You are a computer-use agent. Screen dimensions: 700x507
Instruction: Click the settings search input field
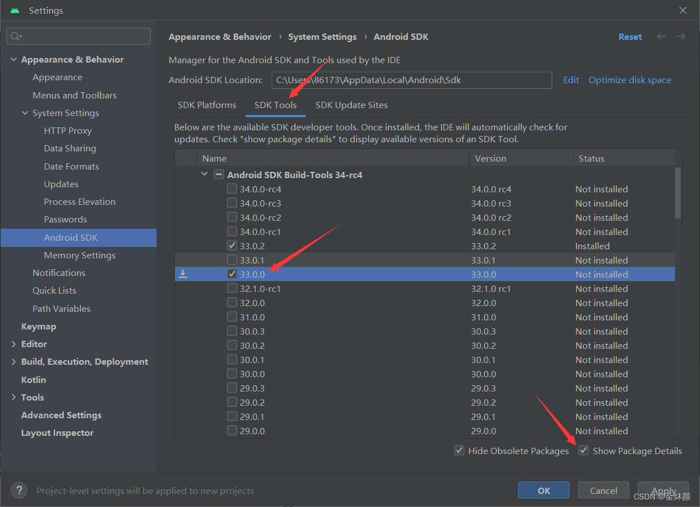pyautogui.click(x=79, y=36)
